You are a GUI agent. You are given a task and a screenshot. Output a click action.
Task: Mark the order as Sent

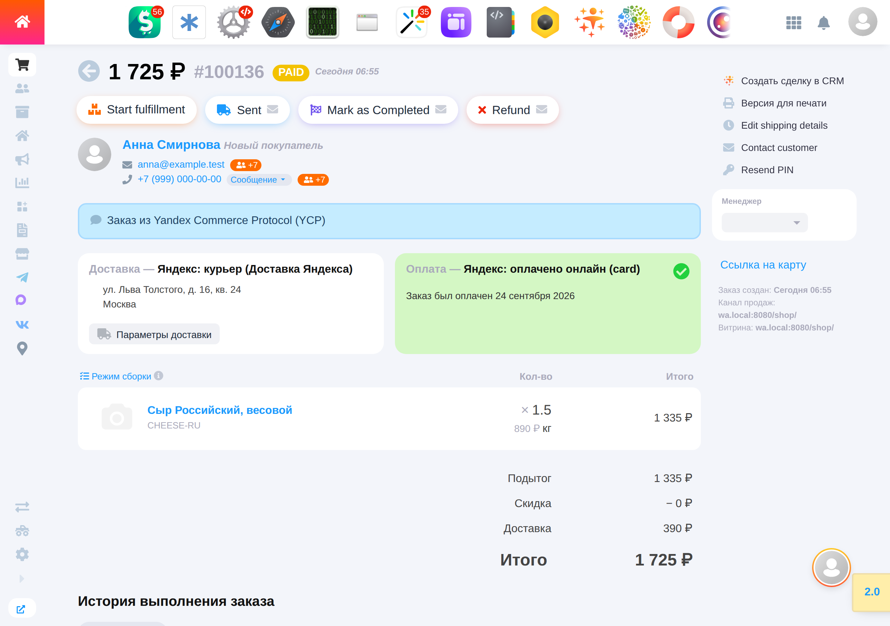(247, 110)
